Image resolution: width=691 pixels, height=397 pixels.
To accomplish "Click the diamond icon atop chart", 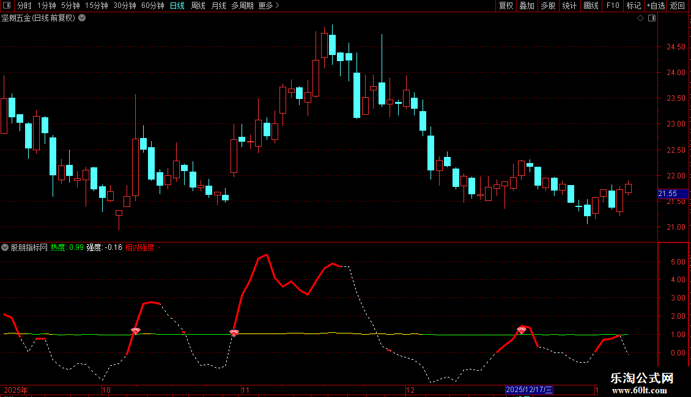I will [640, 18].
